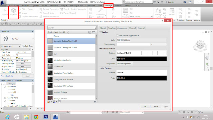
Task: Collapse editor pane double-arrow icon
Action: pos(95,102)
